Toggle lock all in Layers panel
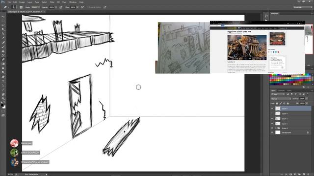This screenshot has height=176, width=314. (288, 103)
